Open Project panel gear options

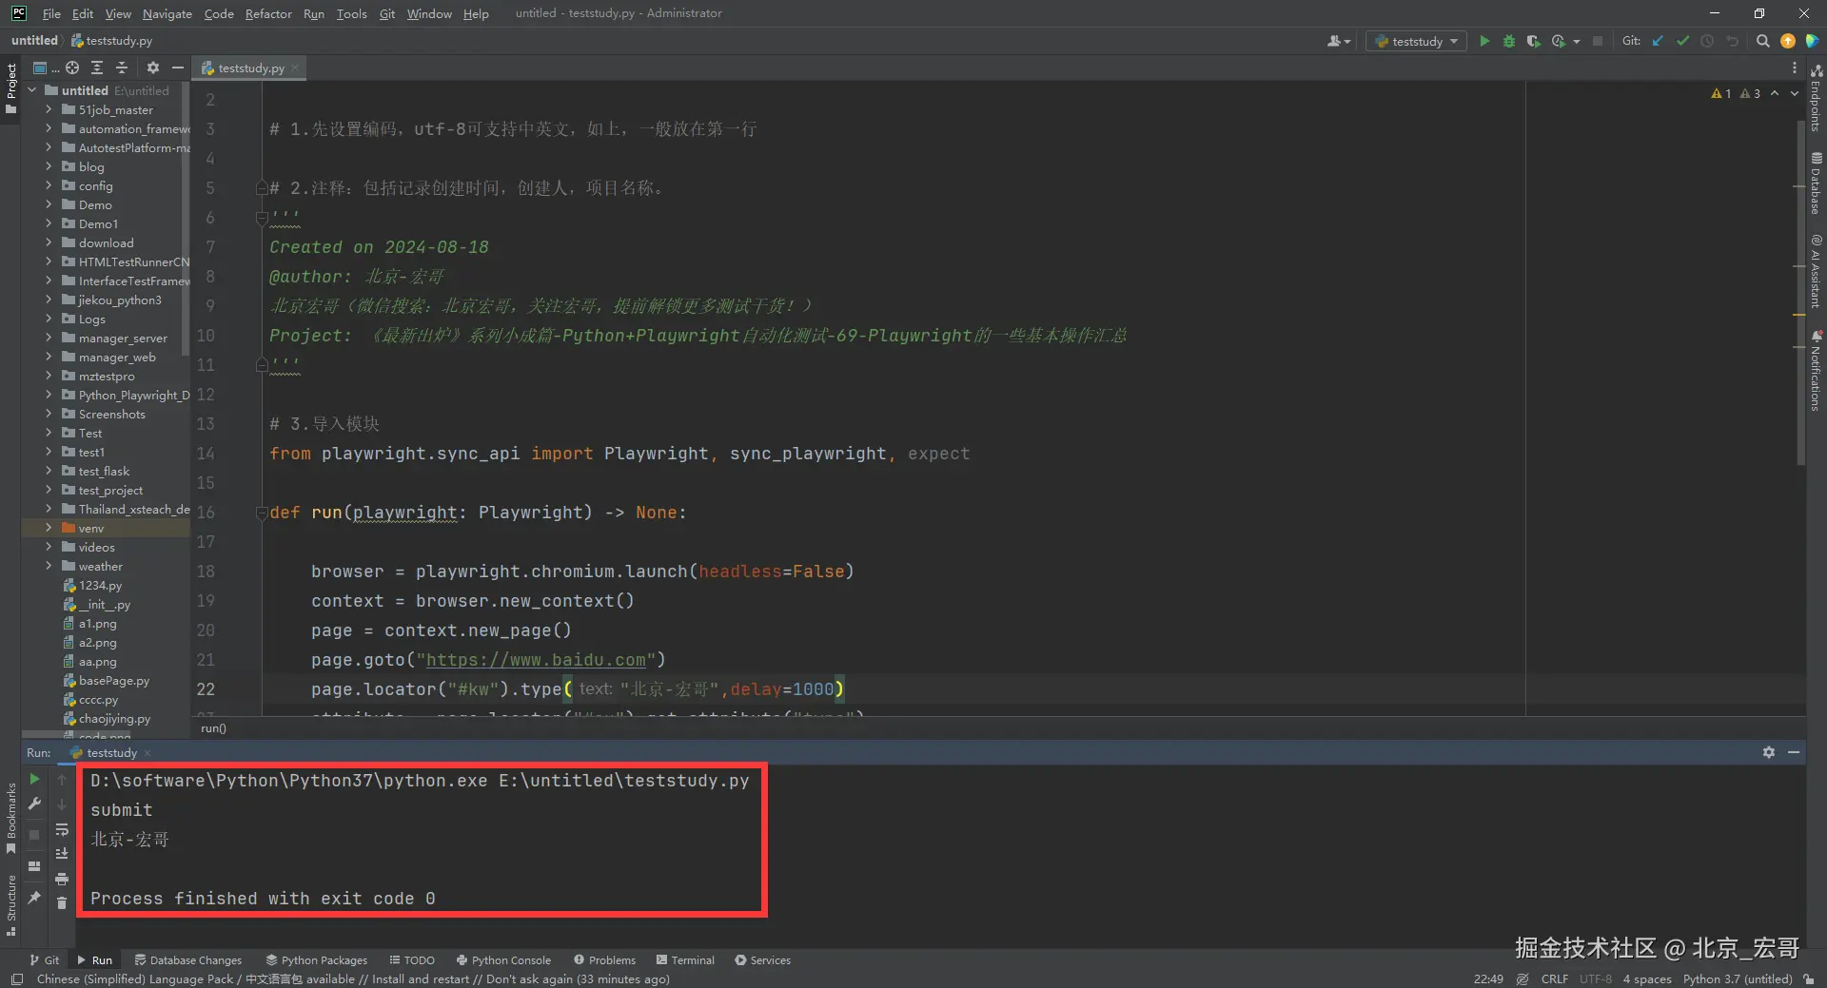[x=152, y=68]
